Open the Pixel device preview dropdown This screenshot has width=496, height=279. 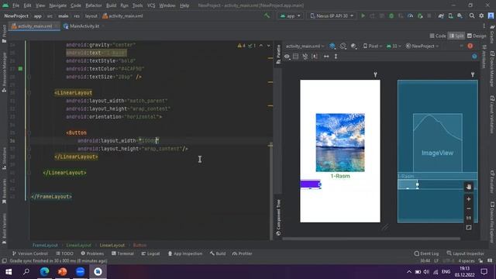[x=372, y=46]
